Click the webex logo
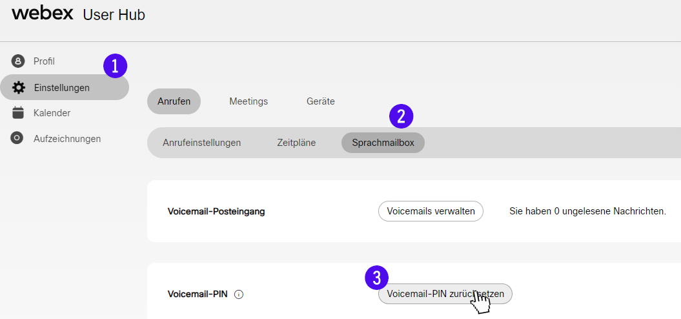Viewport: 681px width, 319px height. pos(42,14)
